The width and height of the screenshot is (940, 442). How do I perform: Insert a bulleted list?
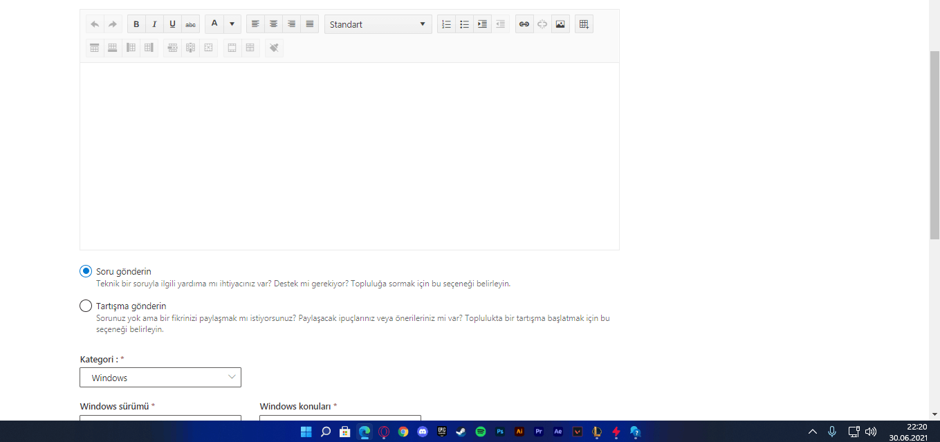click(x=464, y=24)
